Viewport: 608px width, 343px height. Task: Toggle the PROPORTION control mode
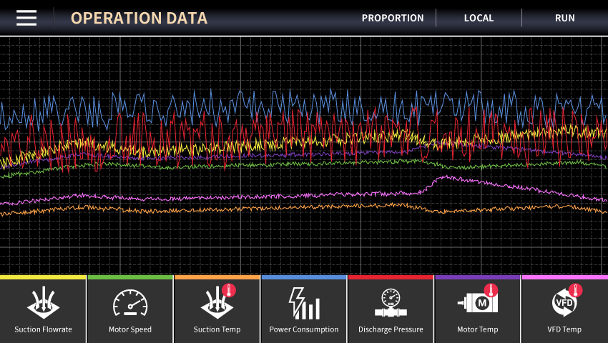pyautogui.click(x=392, y=18)
